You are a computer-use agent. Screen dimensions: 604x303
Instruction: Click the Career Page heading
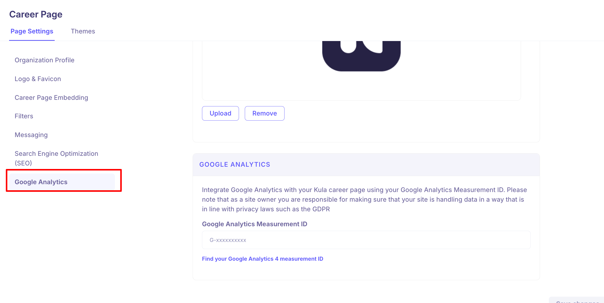point(36,14)
